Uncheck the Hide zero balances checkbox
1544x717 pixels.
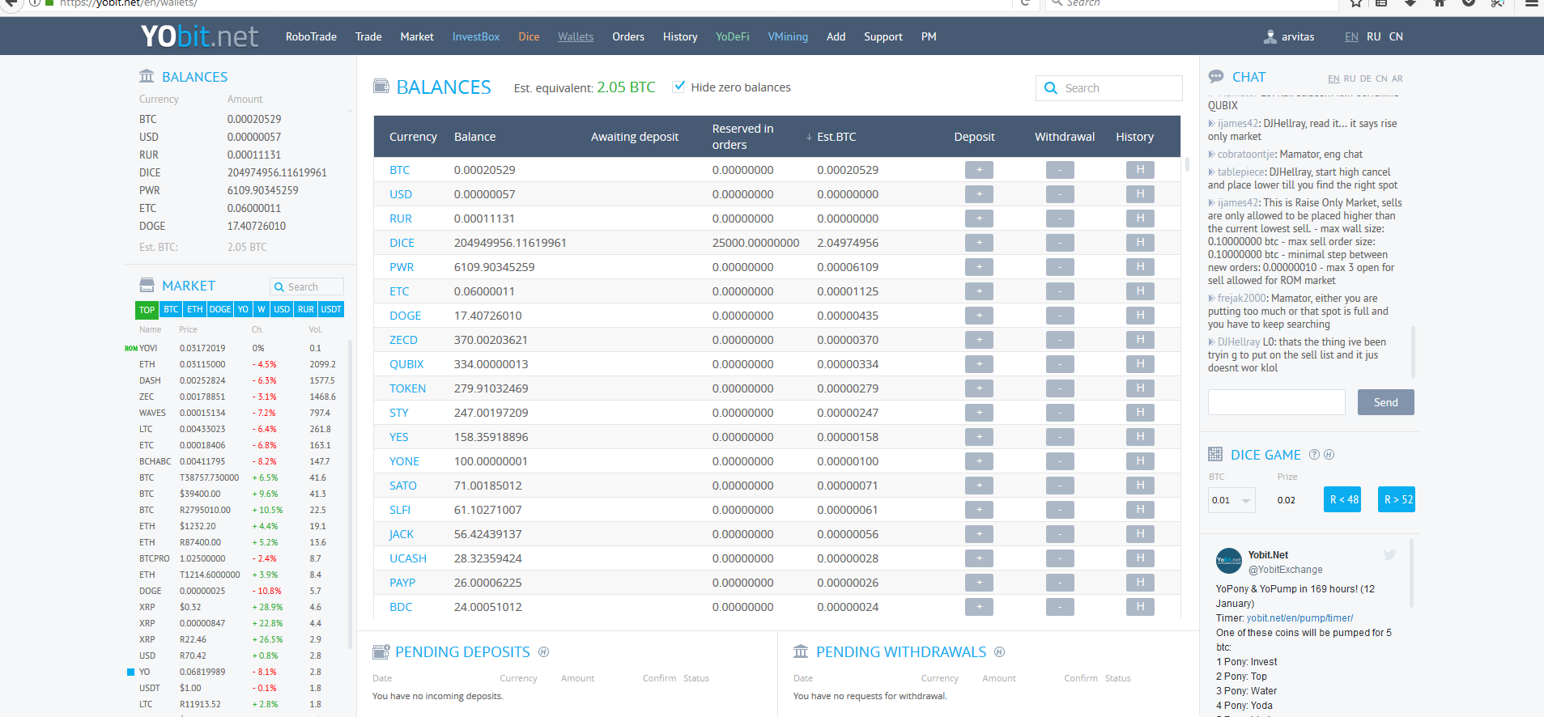click(x=679, y=87)
